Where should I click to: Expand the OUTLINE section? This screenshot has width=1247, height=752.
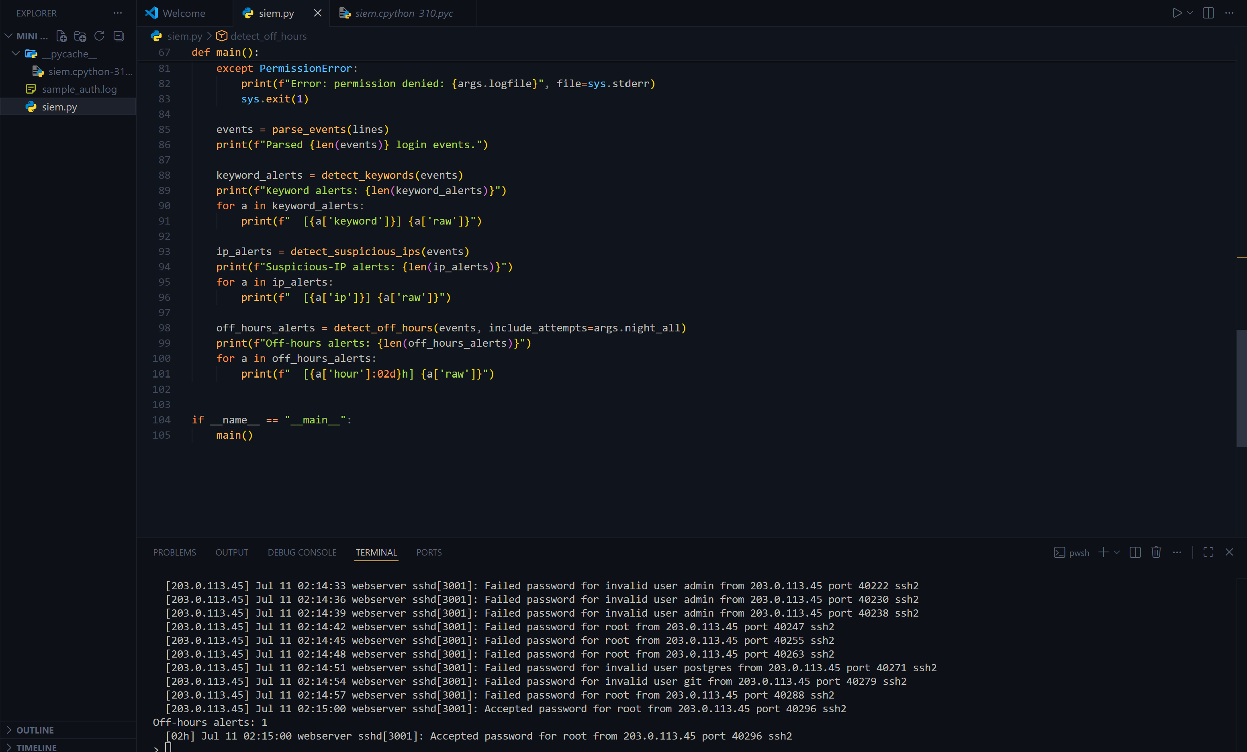point(35,730)
